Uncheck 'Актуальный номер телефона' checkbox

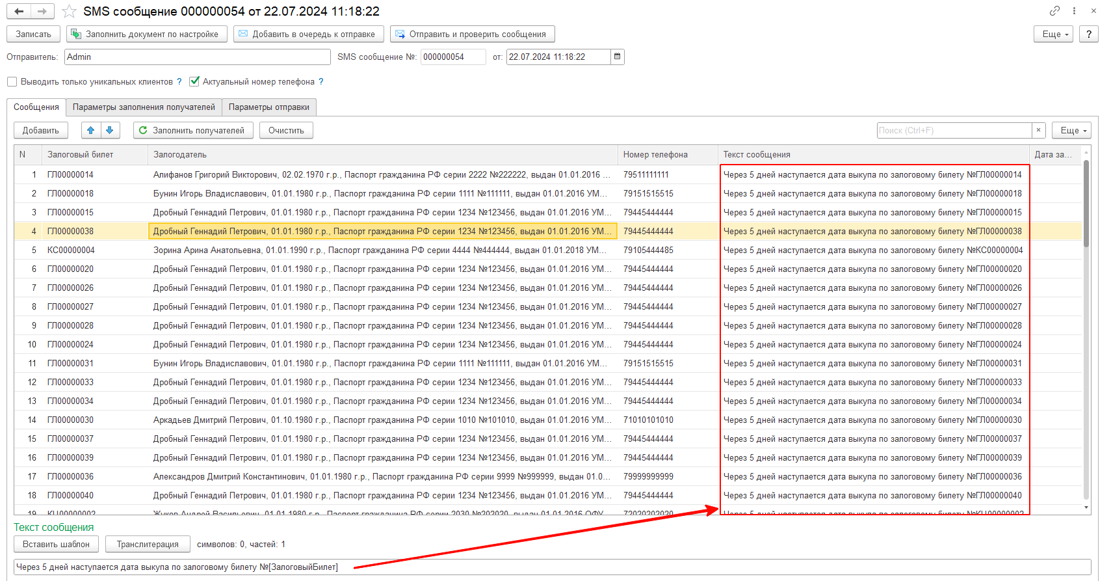[194, 81]
